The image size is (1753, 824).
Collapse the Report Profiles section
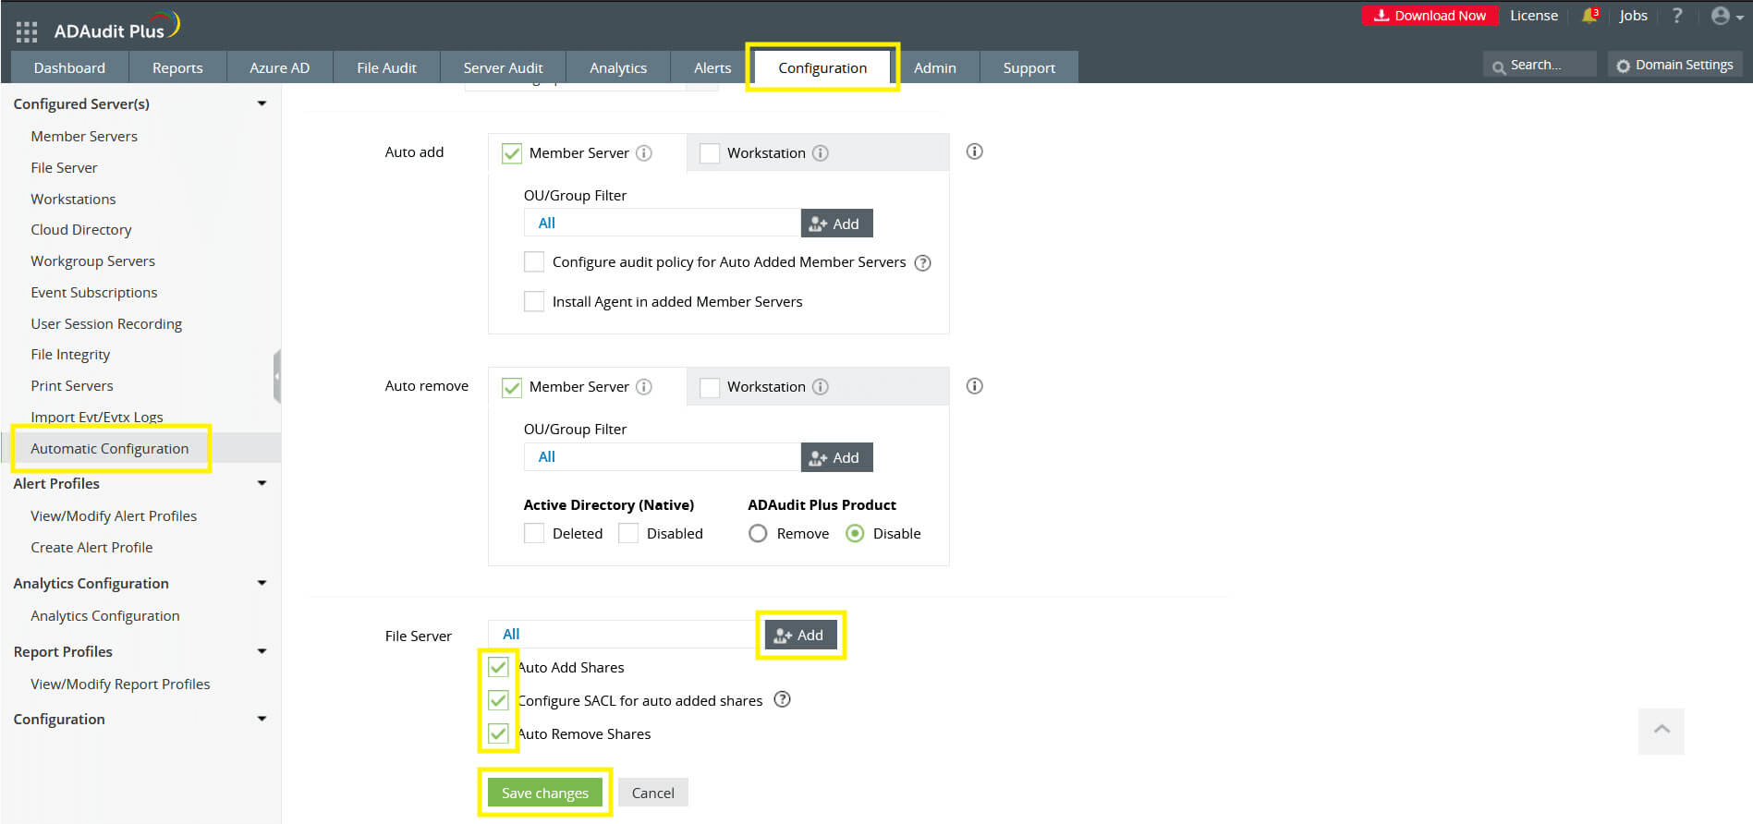262,651
